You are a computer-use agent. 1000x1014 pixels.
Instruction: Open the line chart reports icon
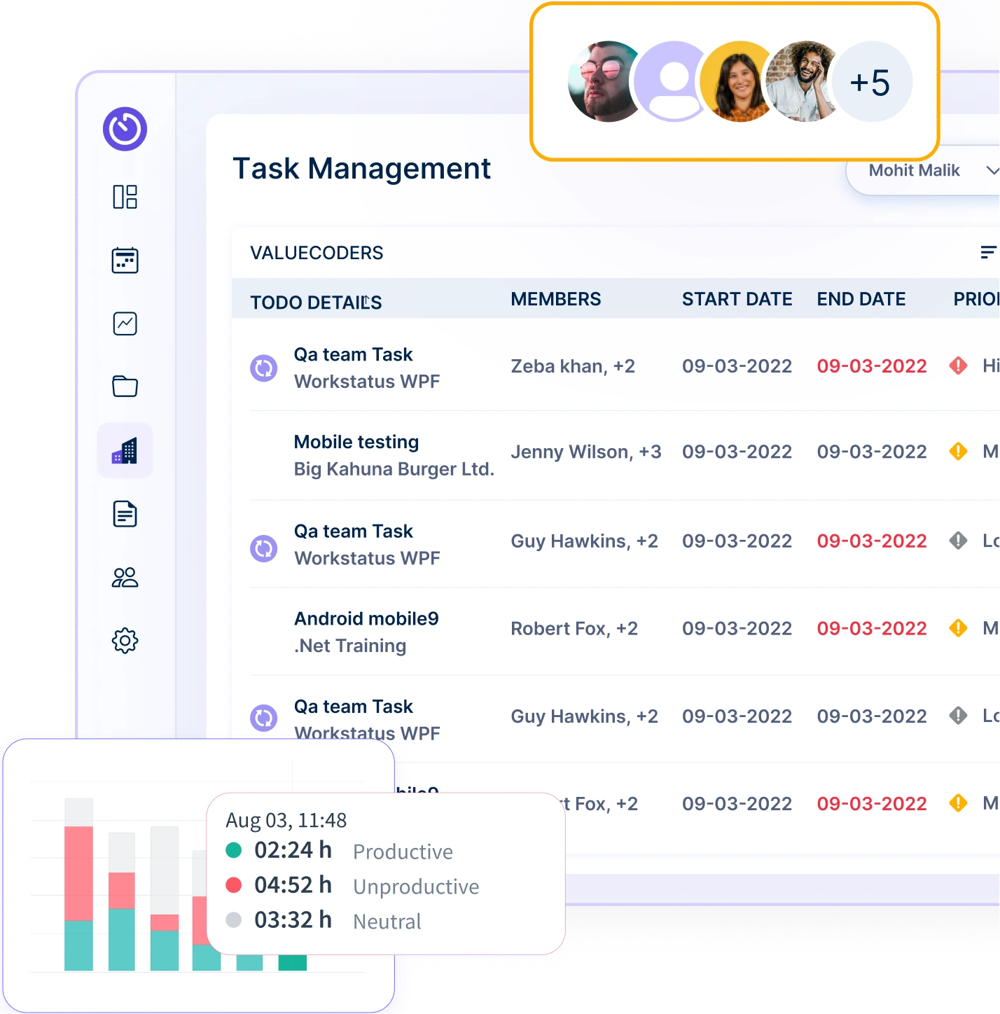[x=125, y=324]
